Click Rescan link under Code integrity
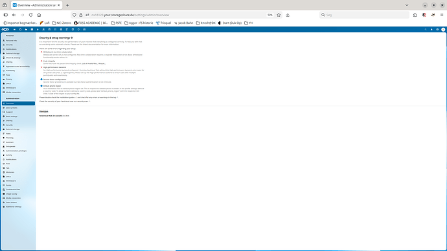The image size is (447, 251). [102, 64]
